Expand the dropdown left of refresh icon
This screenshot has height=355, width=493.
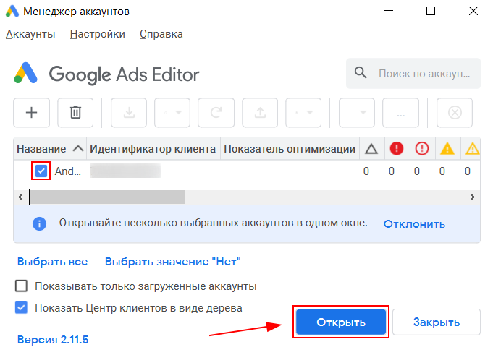(172, 112)
